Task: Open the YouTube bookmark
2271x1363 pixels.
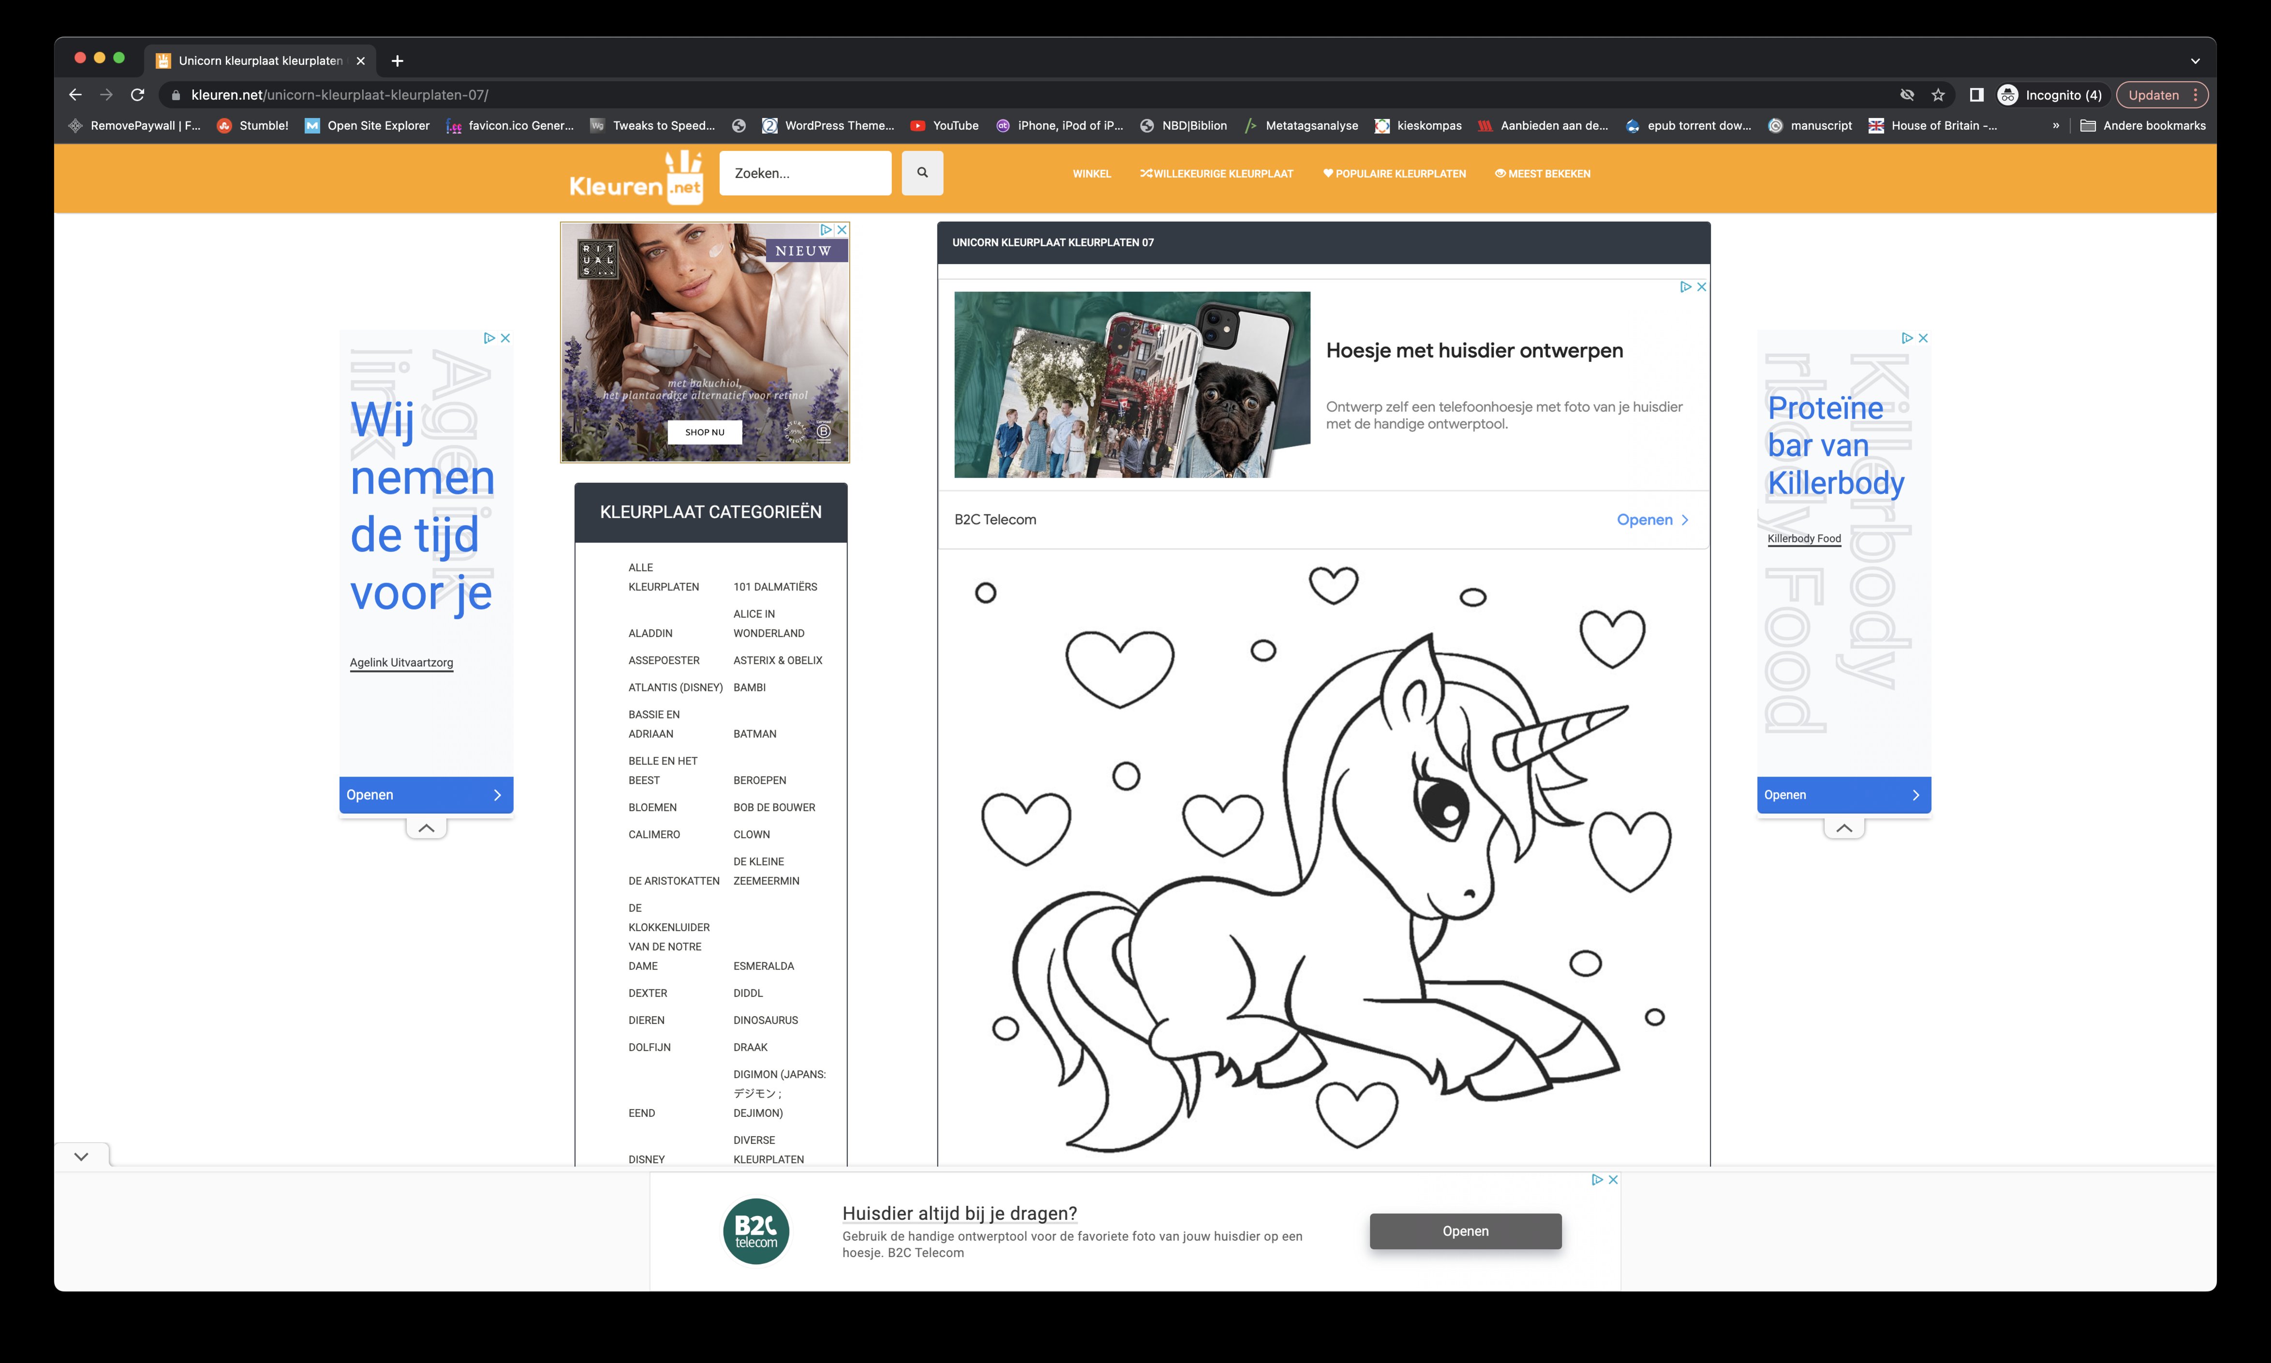Action: 944,126
